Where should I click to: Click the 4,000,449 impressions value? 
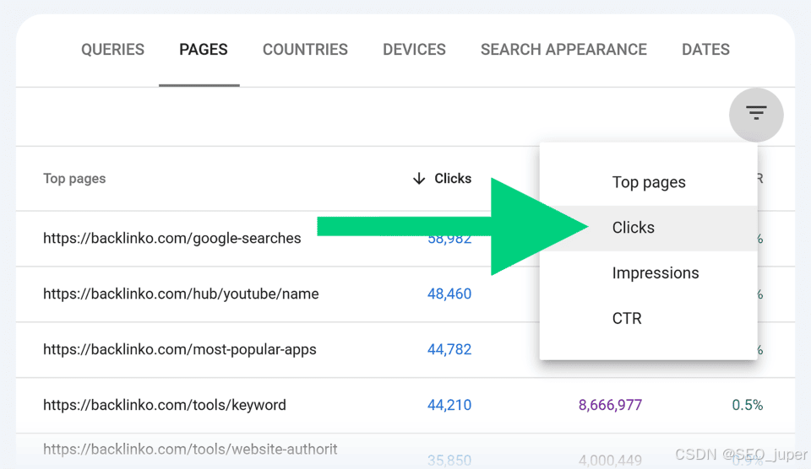(610, 461)
